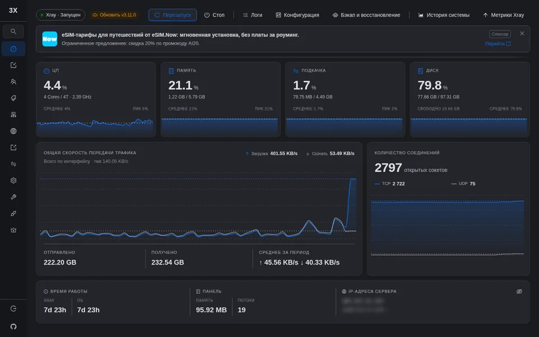Click the CPU usage value 4.4
539x337 pixels.
(52, 85)
